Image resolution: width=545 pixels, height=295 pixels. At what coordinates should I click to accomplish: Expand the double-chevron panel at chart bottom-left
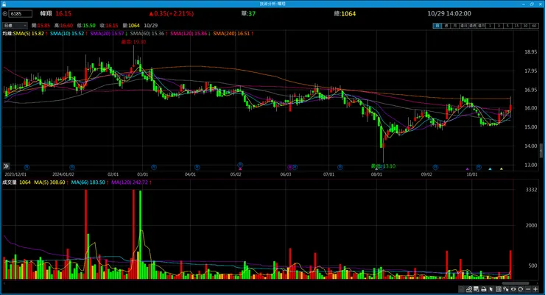[6, 166]
